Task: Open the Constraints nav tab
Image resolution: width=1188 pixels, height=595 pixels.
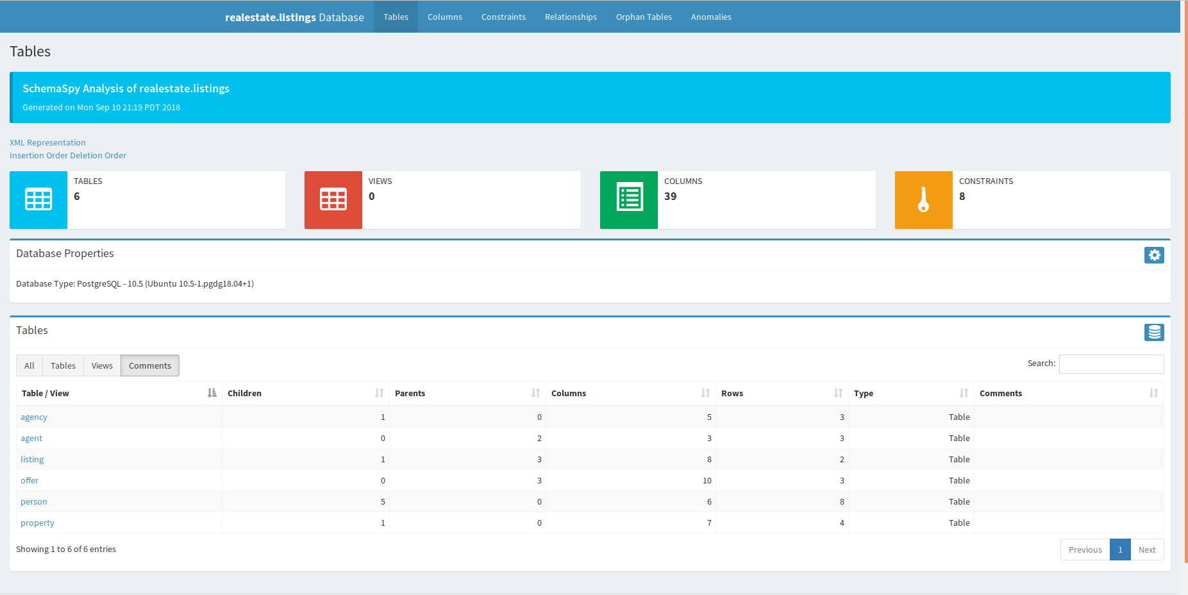Action: (x=503, y=17)
